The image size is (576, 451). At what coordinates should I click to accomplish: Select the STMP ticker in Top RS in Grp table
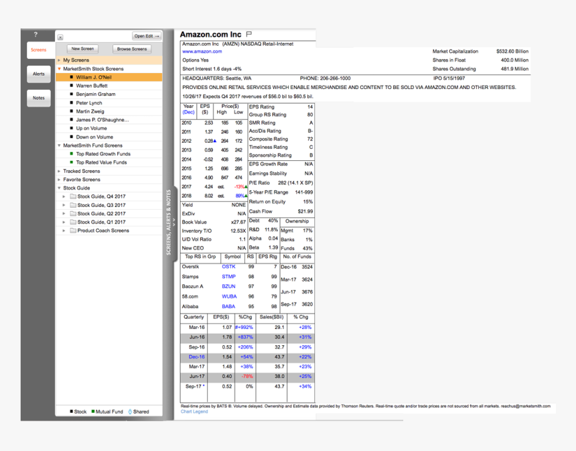[x=228, y=276]
